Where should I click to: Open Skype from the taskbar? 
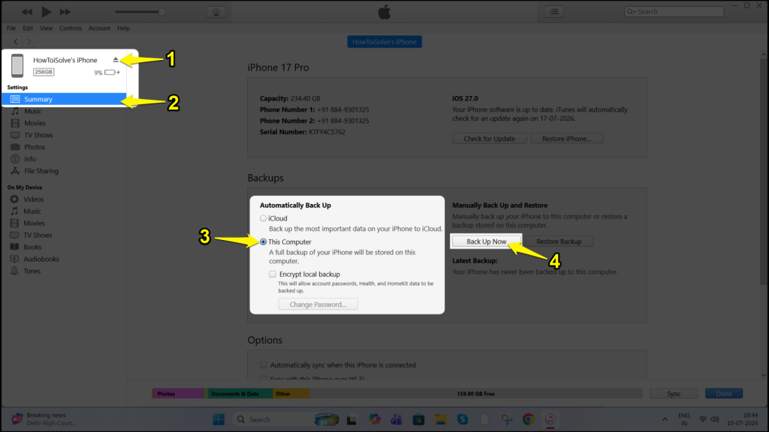[x=463, y=420]
